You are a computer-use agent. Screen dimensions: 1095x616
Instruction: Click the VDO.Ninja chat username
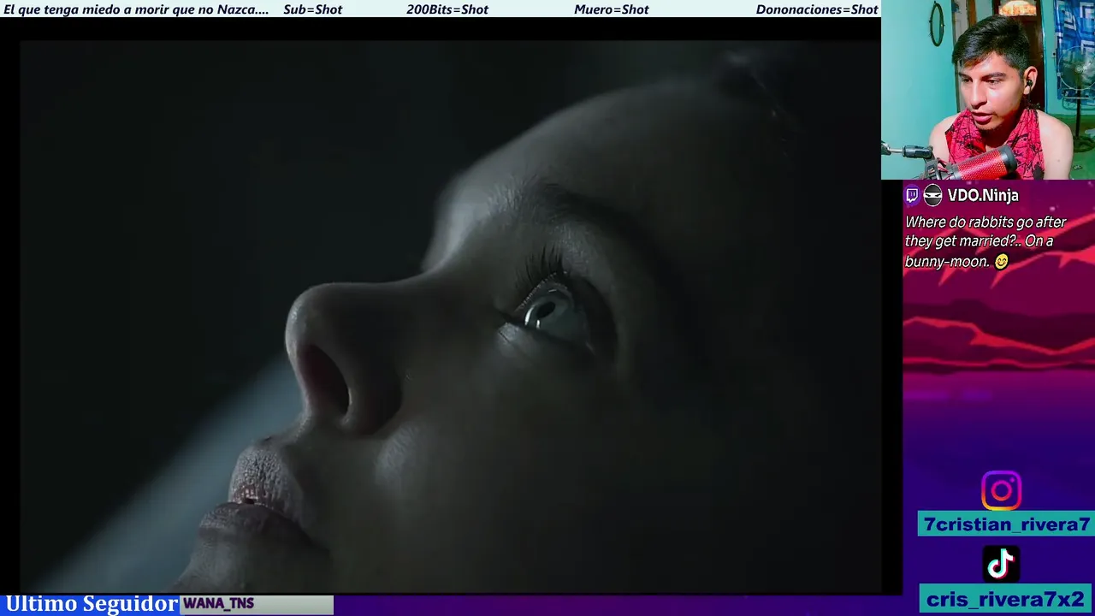[x=983, y=195]
